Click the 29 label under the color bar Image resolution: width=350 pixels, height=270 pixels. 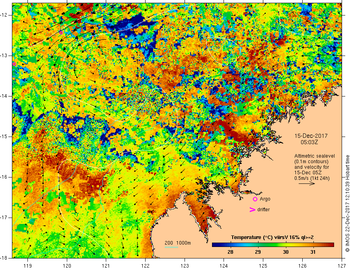tap(258, 252)
